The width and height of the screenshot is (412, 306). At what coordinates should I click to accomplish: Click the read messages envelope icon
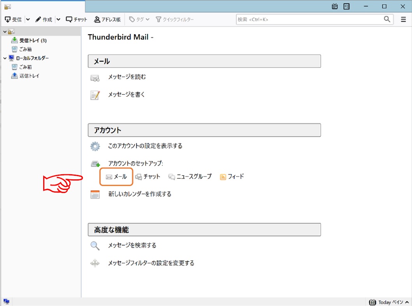95,78
